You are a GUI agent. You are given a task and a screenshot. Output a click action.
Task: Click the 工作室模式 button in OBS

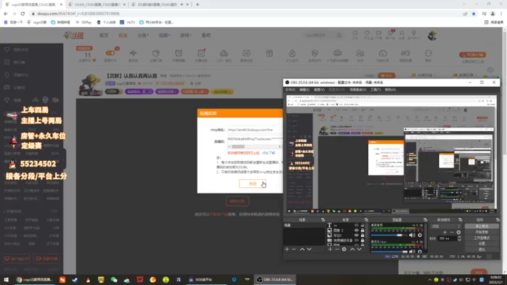(x=482, y=238)
